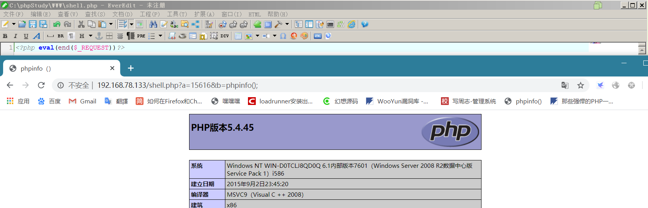Click editor scrollbar up arrow

642,50
